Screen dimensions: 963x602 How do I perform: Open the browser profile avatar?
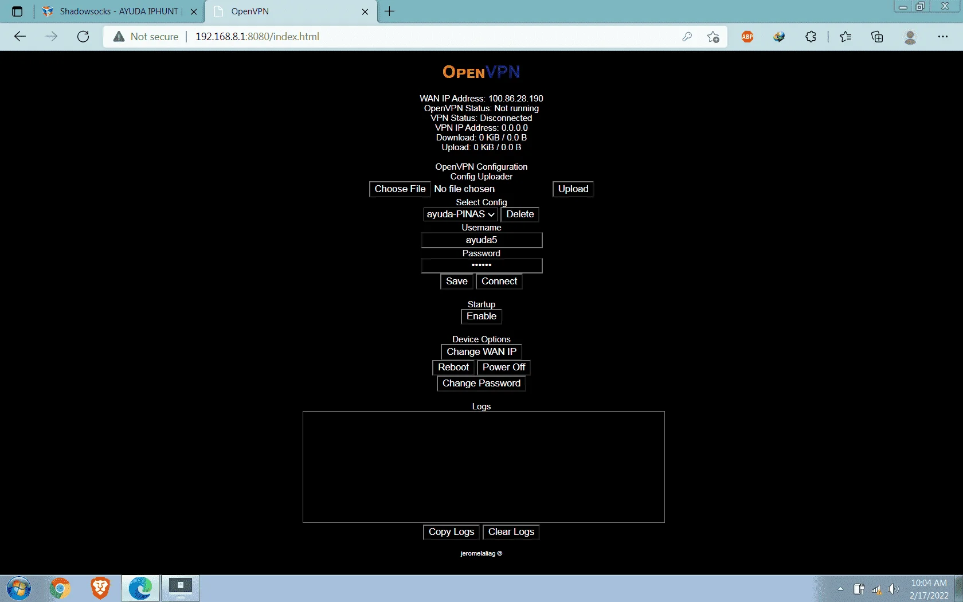pos(910,37)
